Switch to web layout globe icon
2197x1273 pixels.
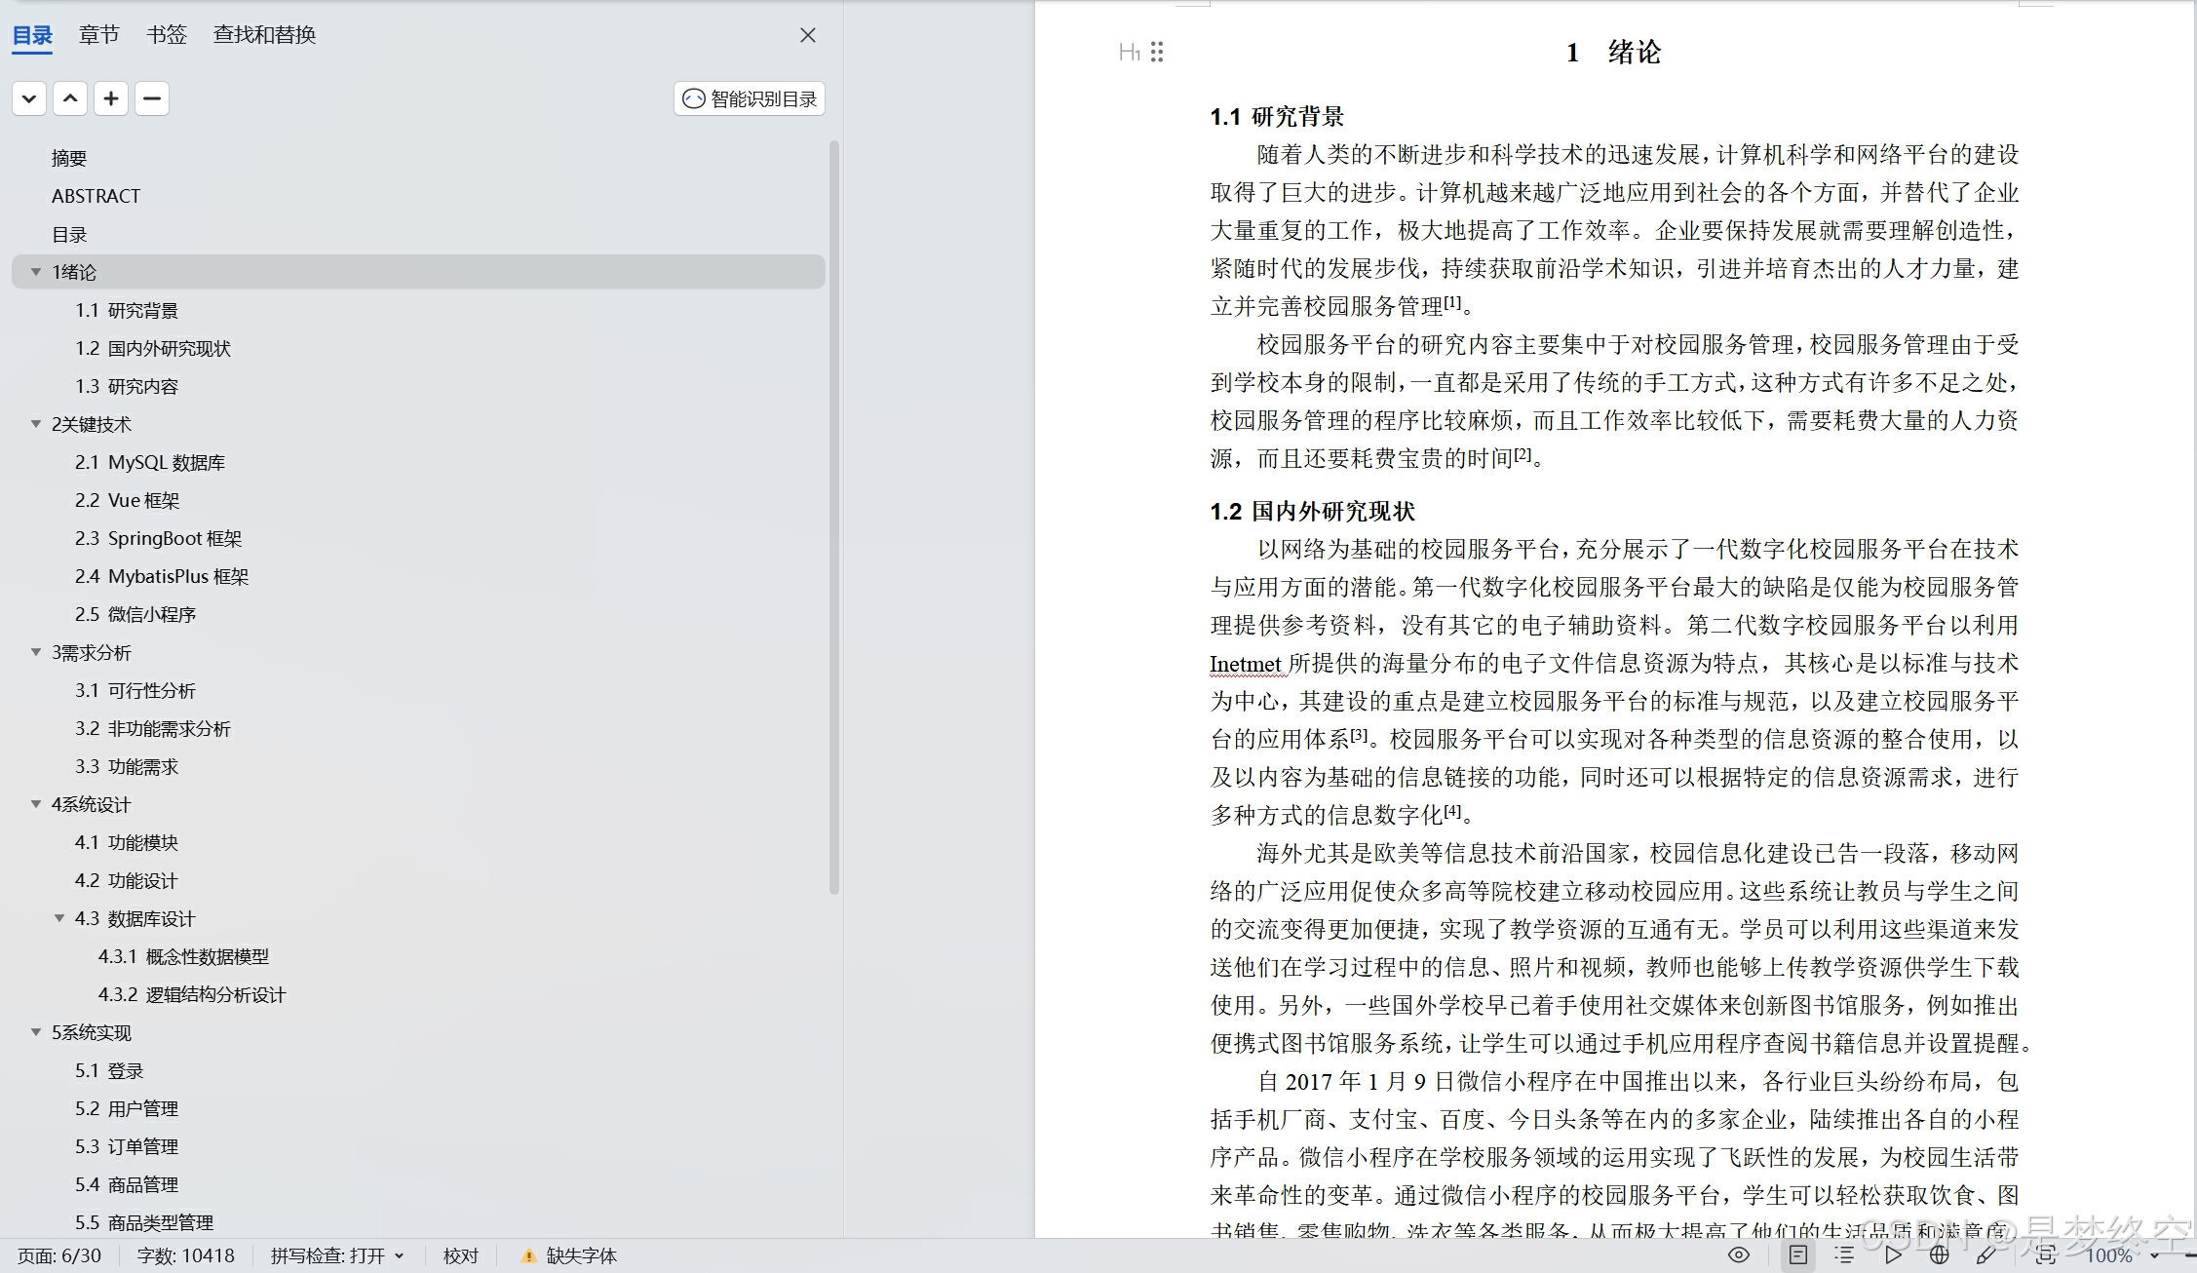coord(1940,1255)
